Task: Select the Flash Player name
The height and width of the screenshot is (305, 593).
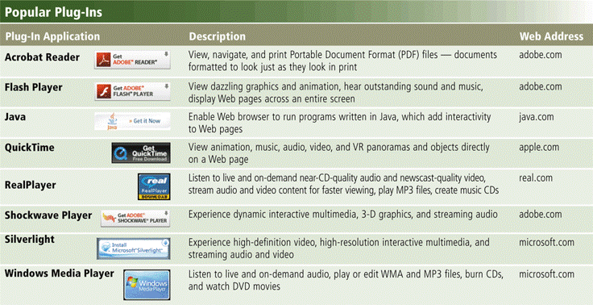Action: click(33, 87)
